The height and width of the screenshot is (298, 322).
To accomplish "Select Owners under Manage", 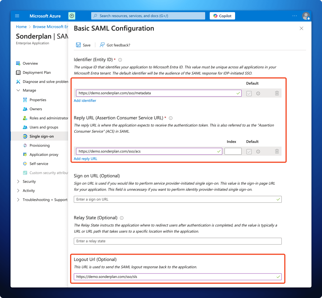I will click(x=36, y=109).
